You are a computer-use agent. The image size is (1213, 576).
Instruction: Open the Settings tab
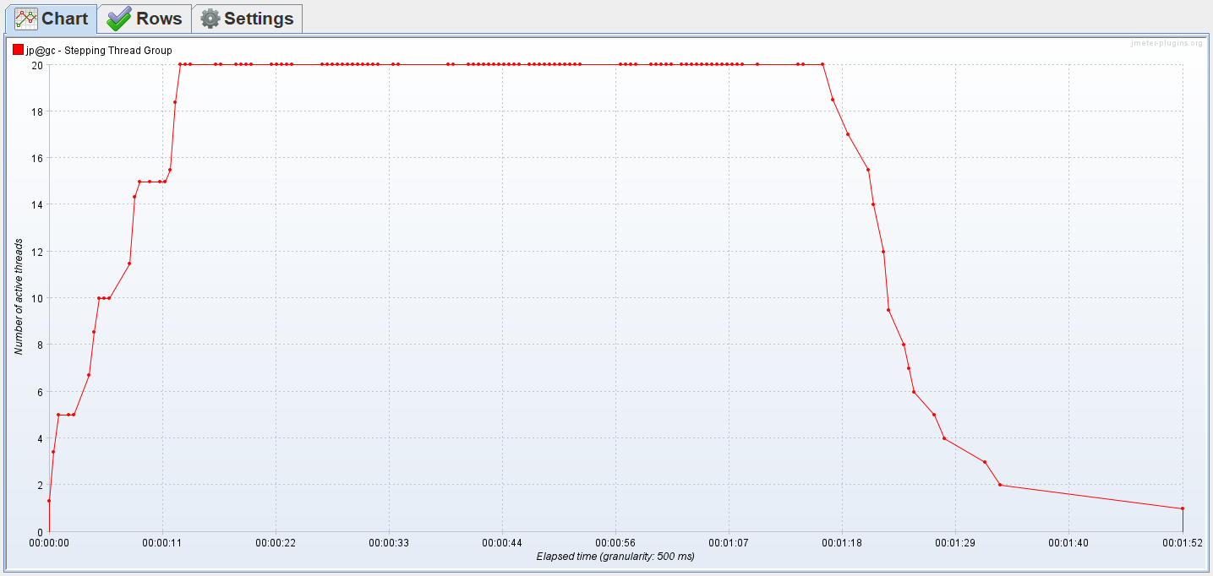coord(247,19)
